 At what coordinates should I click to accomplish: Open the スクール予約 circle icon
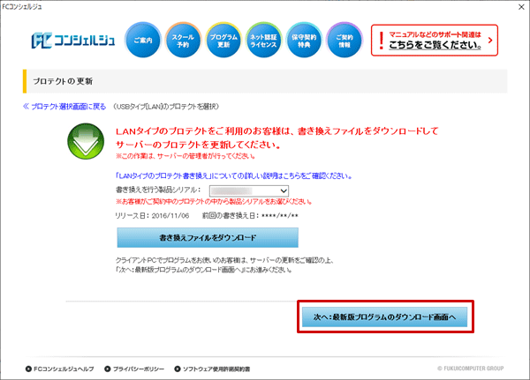(183, 40)
